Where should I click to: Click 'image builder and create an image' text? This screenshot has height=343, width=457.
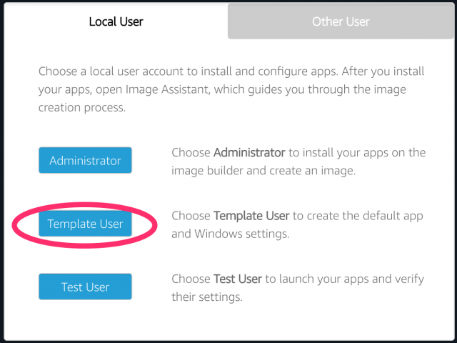263,171
